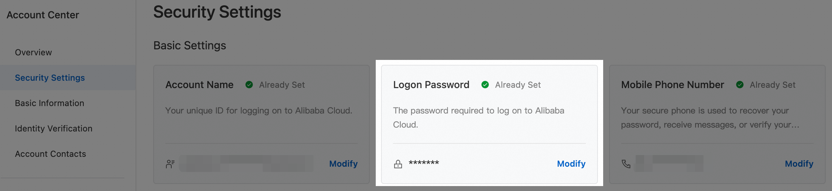Select Security Settings in the sidebar
The width and height of the screenshot is (832, 191).
[50, 78]
